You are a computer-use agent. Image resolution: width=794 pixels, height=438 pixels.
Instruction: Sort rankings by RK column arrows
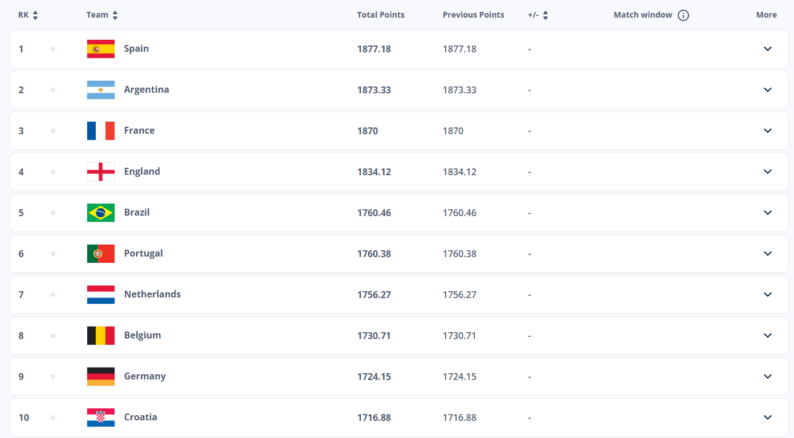(35, 15)
